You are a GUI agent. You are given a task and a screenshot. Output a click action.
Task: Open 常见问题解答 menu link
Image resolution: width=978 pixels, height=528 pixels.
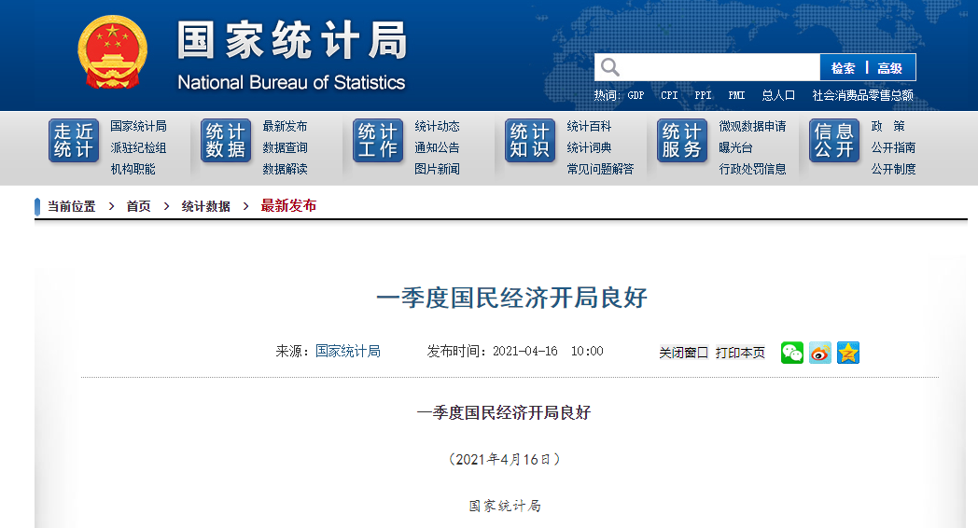(601, 169)
